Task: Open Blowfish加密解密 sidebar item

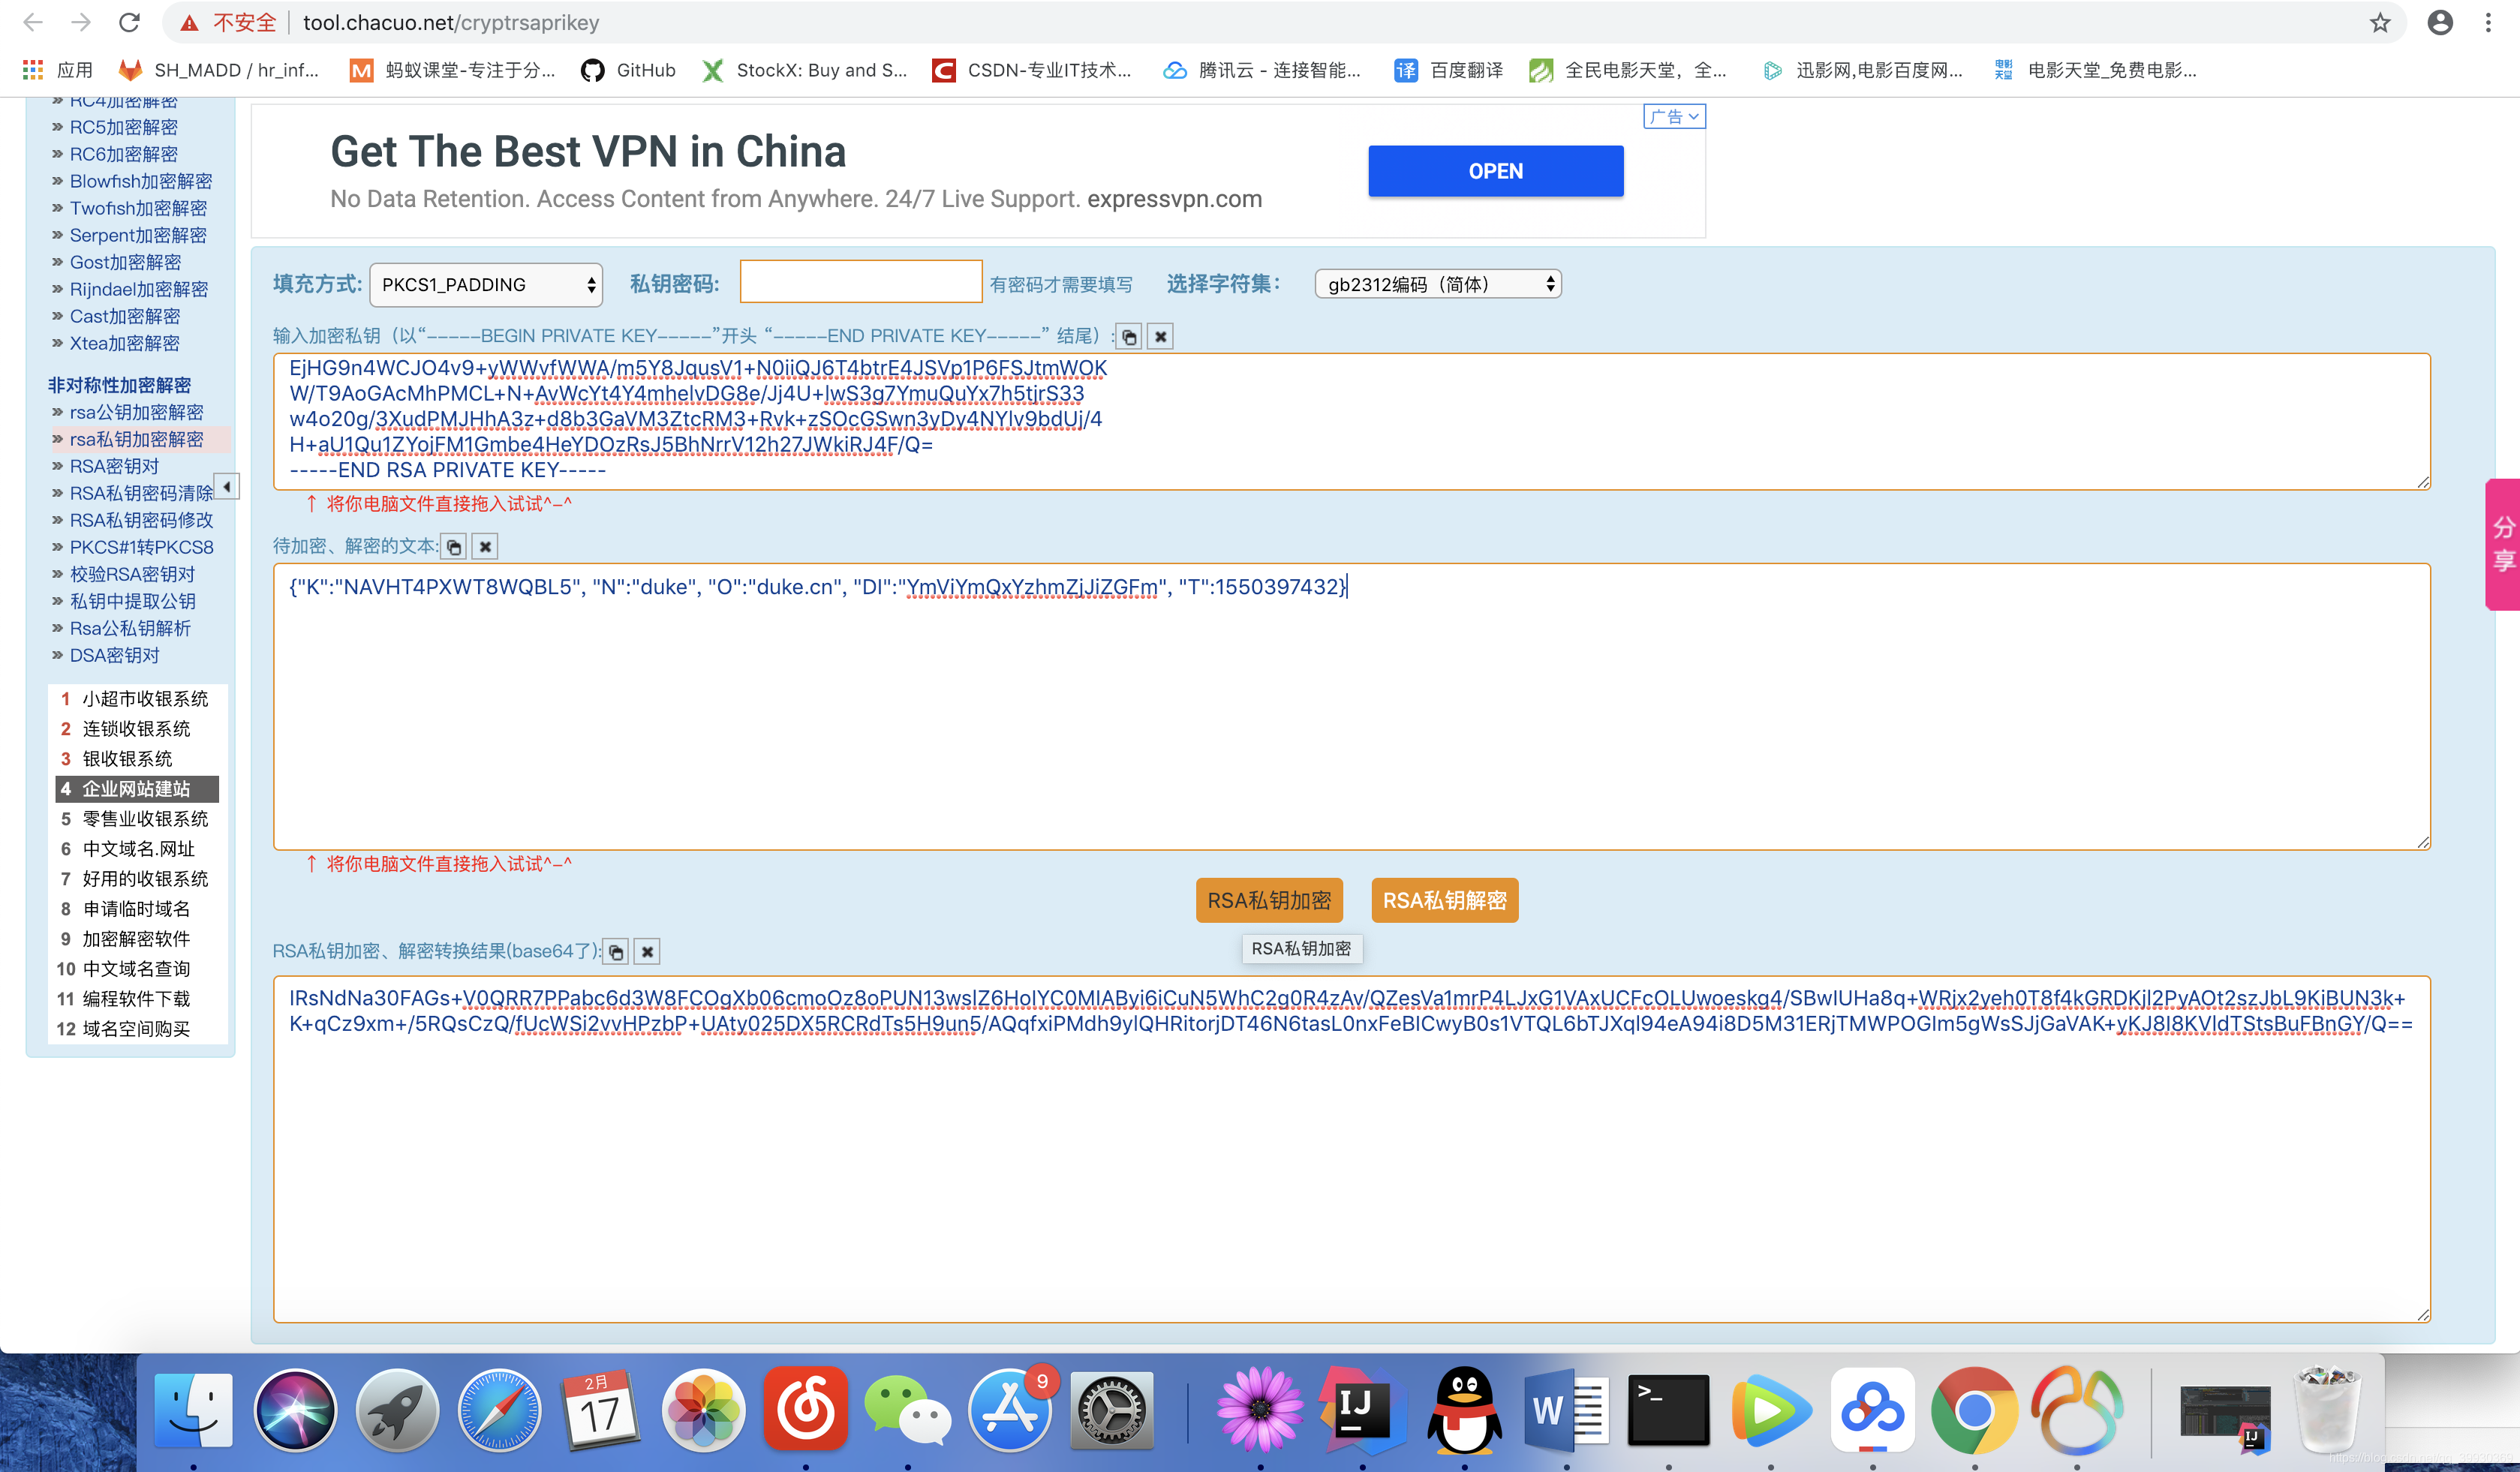Action: pos(140,181)
